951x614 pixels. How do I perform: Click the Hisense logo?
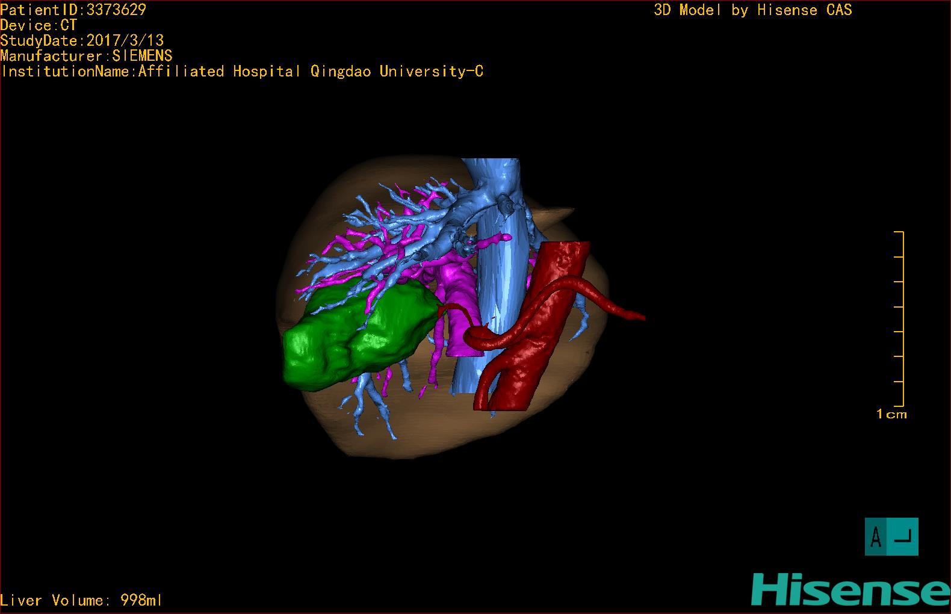(x=850, y=589)
